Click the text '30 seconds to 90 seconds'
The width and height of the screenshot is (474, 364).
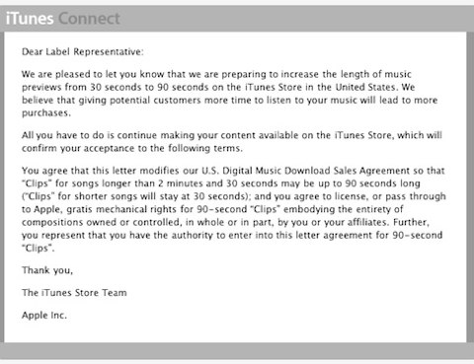pos(149,87)
